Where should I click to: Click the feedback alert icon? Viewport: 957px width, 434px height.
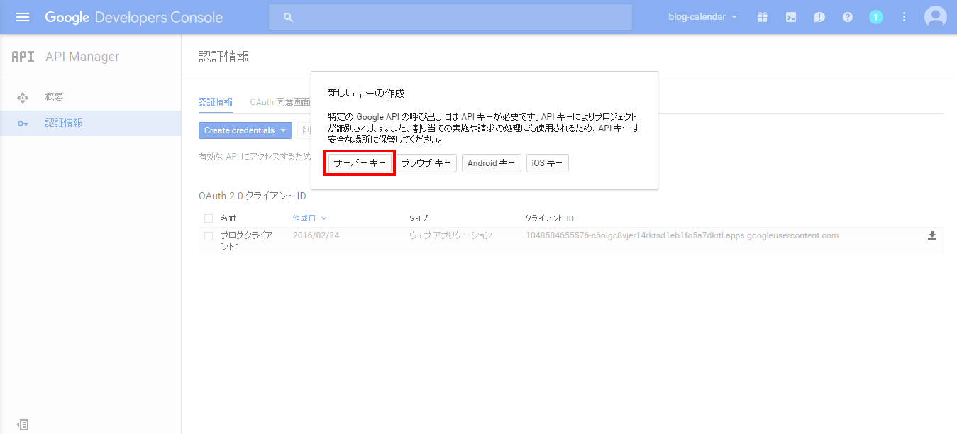(819, 17)
